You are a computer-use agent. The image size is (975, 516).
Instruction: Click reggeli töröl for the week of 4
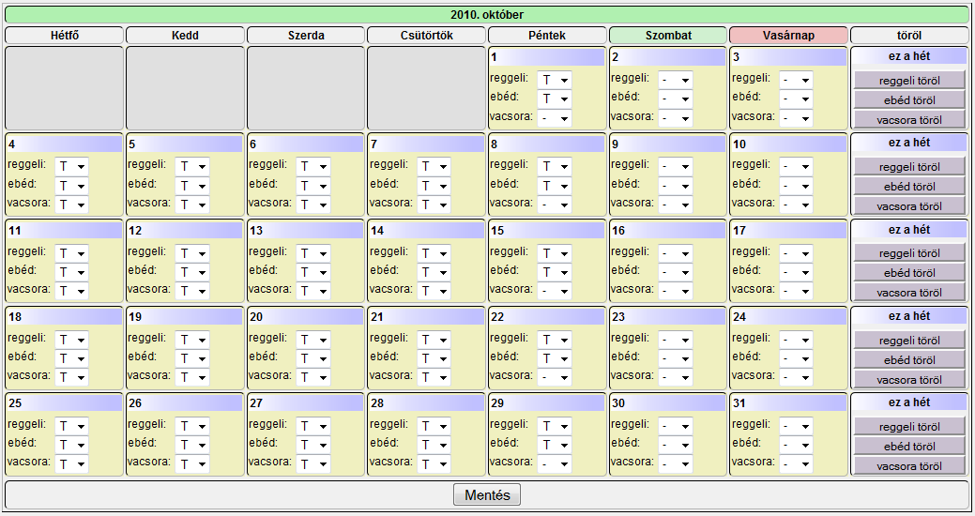coord(909,167)
